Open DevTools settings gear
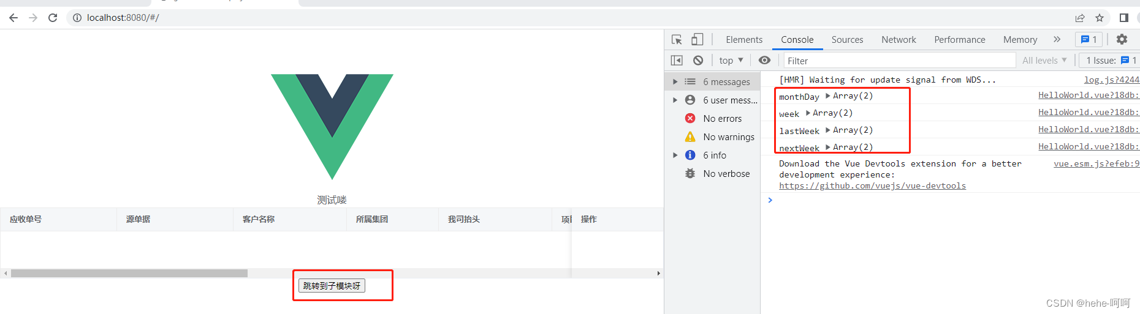The width and height of the screenshot is (1140, 314). [1122, 39]
